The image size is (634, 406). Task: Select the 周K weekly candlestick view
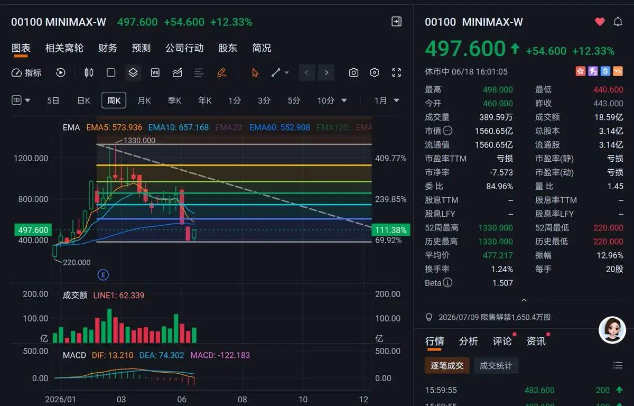(x=114, y=100)
